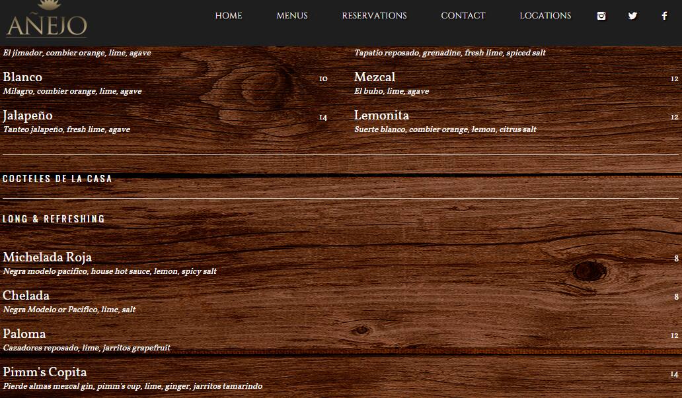Select the Chelada menu item
This screenshot has width=682, height=398.
[26, 296]
